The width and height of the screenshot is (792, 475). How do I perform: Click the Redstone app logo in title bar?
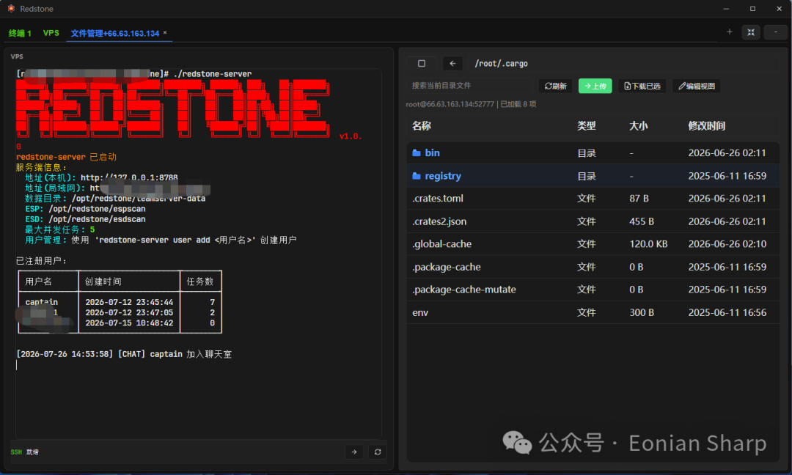(x=11, y=9)
